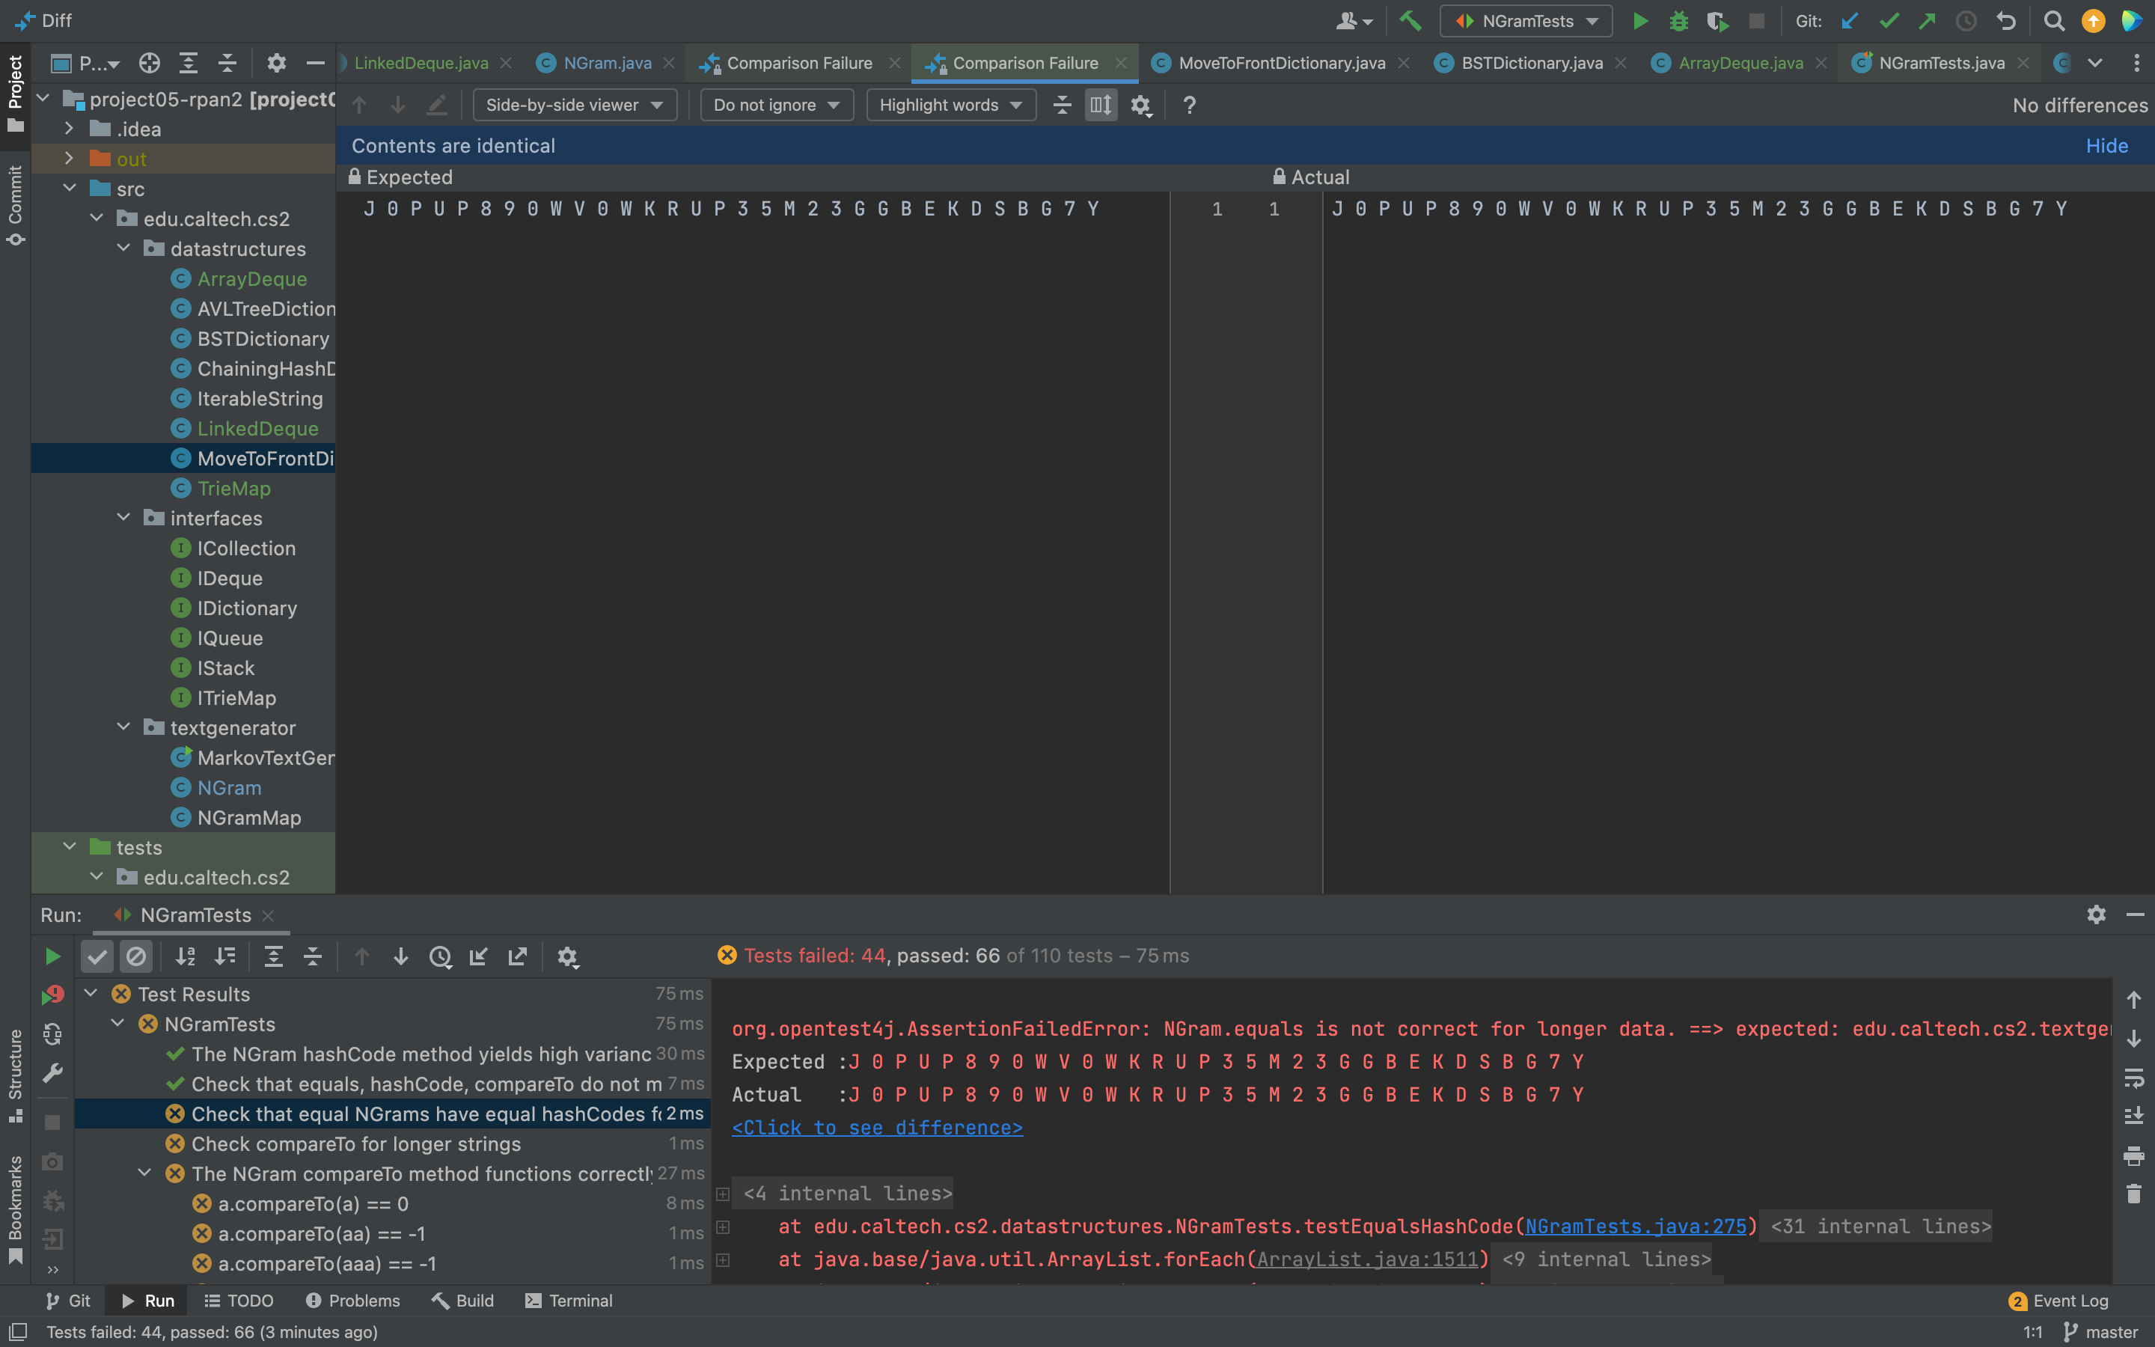The height and width of the screenshot is (1347, 2155).
Task: Click Git update project arrow icon
Action: coord(1850,20)
